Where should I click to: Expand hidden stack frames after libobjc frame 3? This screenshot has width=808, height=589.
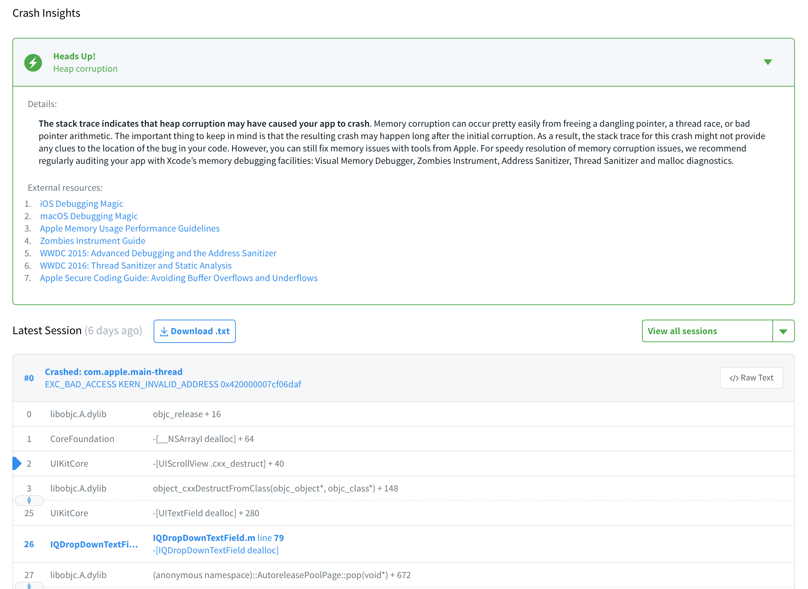pyautogui.click(x=29, y=500)
